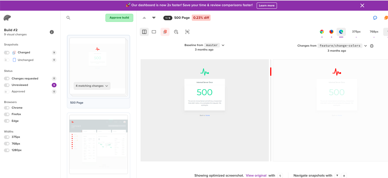Open the master baseline branch dropdown
The width and height of the screenshot is (388, 178).
pos(223,45)
